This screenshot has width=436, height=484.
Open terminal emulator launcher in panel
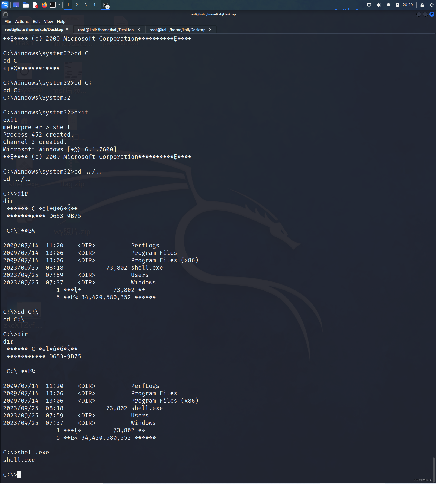53,5
